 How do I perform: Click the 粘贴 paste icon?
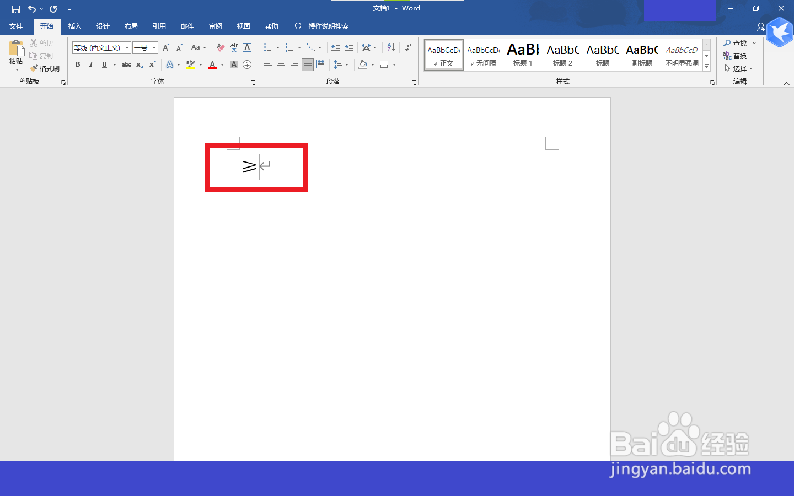tap(17, 48)
